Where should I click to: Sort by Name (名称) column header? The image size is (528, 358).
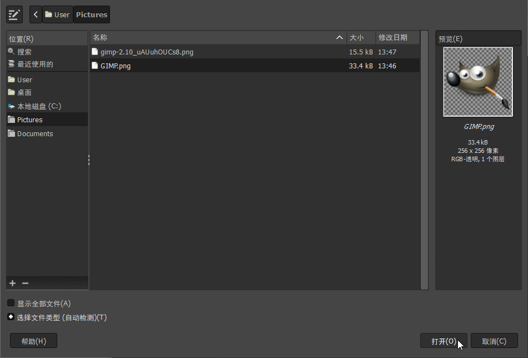pyautogui.click(x=218, y=37)
